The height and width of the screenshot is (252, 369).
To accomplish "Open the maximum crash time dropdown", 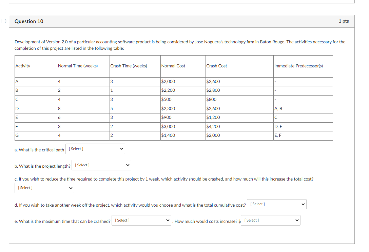I will (141, 220).
